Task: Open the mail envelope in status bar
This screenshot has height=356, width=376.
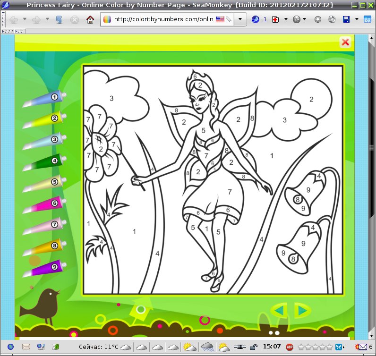Action: [26, 347]
